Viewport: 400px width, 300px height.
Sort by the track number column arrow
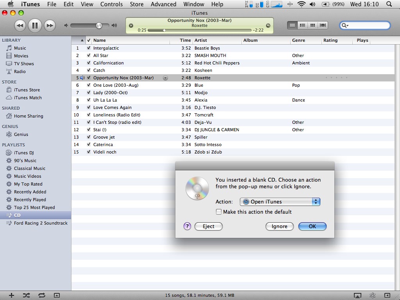coord(82,40)
